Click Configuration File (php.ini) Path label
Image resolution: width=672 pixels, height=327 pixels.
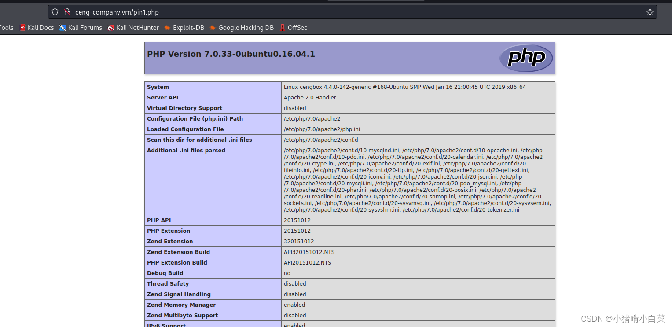195,119
